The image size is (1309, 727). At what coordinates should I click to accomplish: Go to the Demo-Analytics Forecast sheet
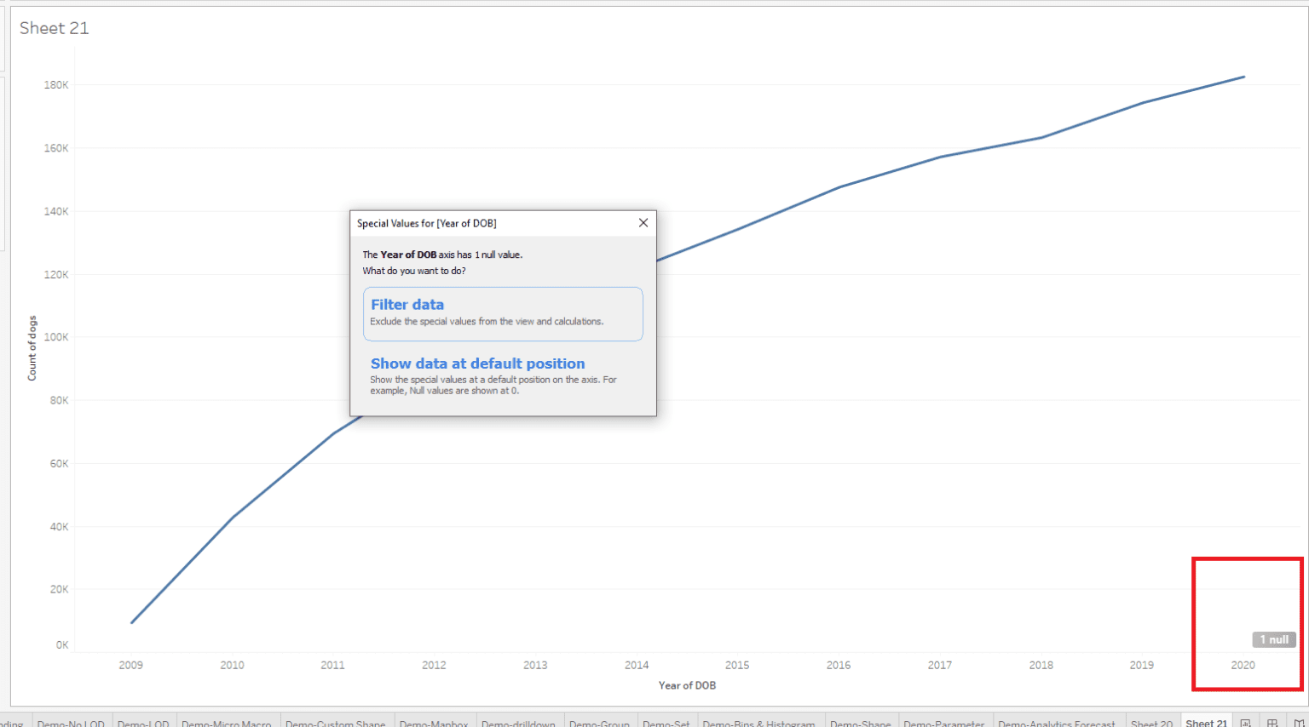point(1058,724)
